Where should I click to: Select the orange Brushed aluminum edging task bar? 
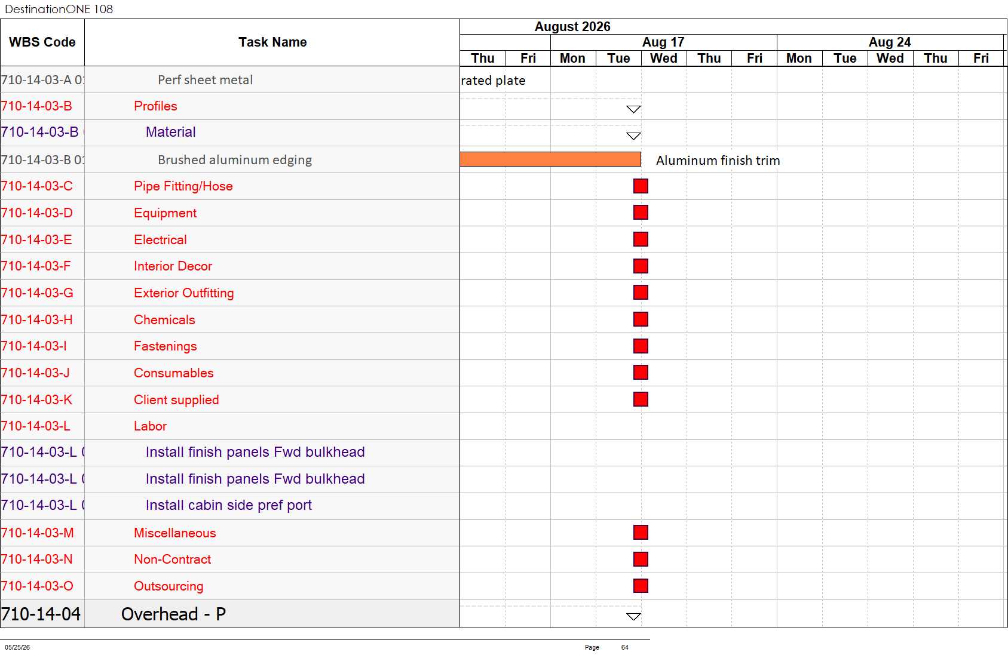(550, 159)
